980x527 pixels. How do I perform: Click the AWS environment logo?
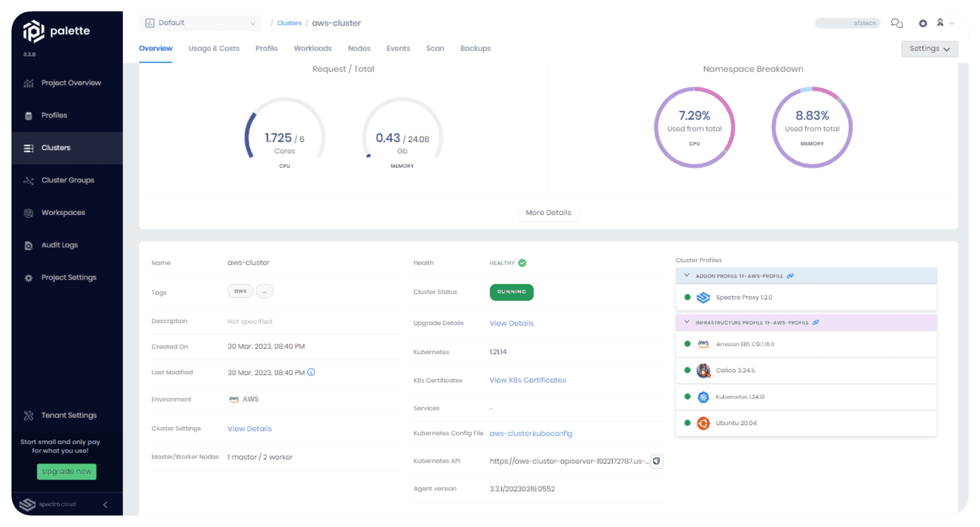coord(234,399)
